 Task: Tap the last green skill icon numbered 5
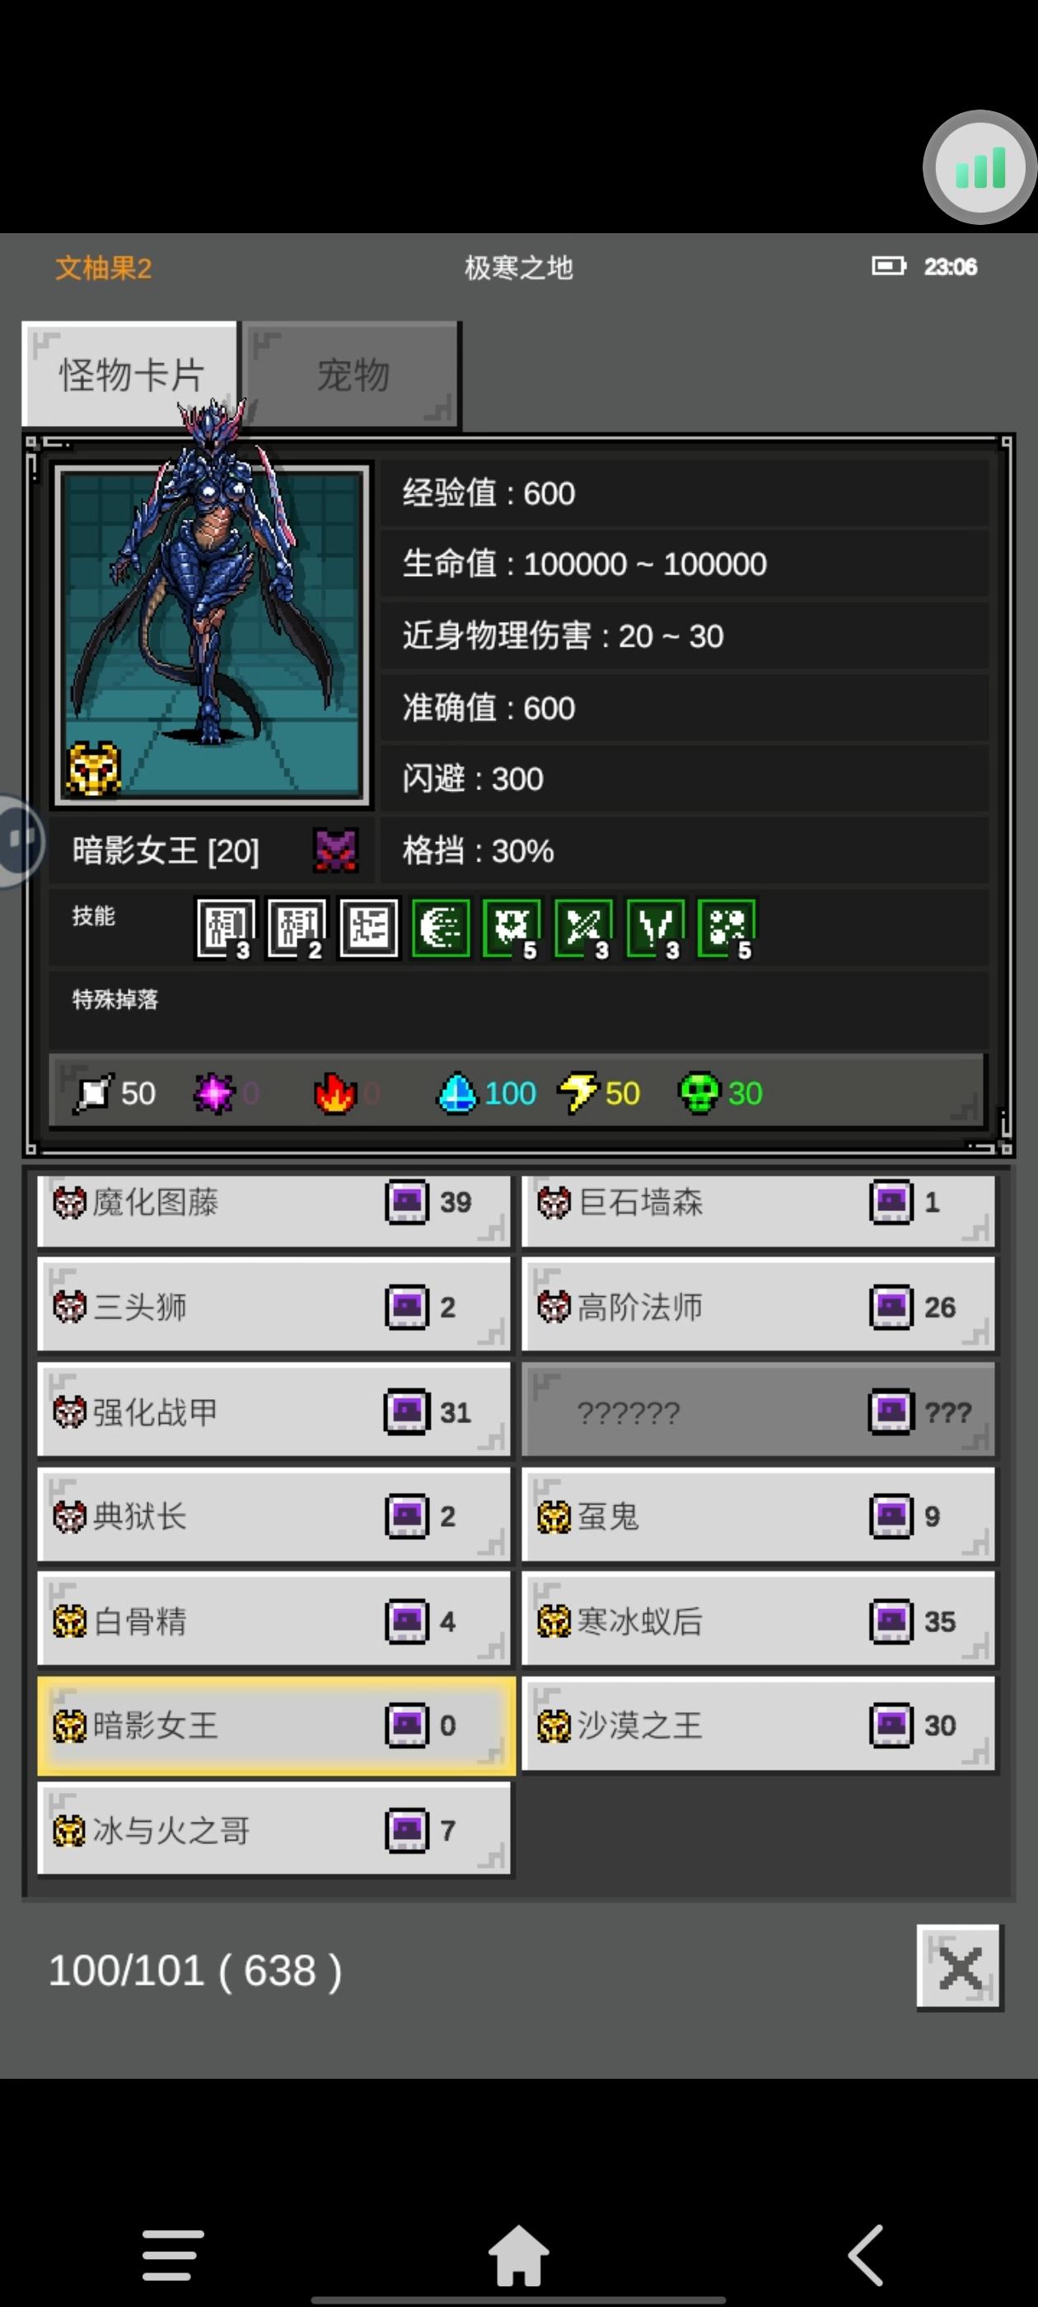coord(727,928)
